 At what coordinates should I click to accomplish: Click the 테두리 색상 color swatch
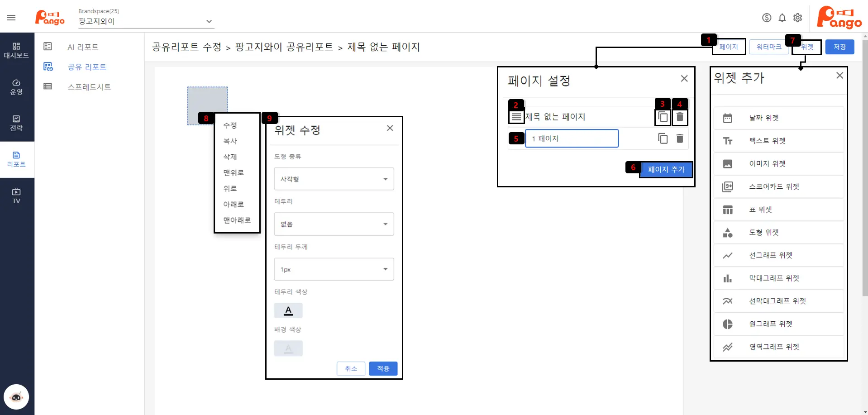coord(288,311)
